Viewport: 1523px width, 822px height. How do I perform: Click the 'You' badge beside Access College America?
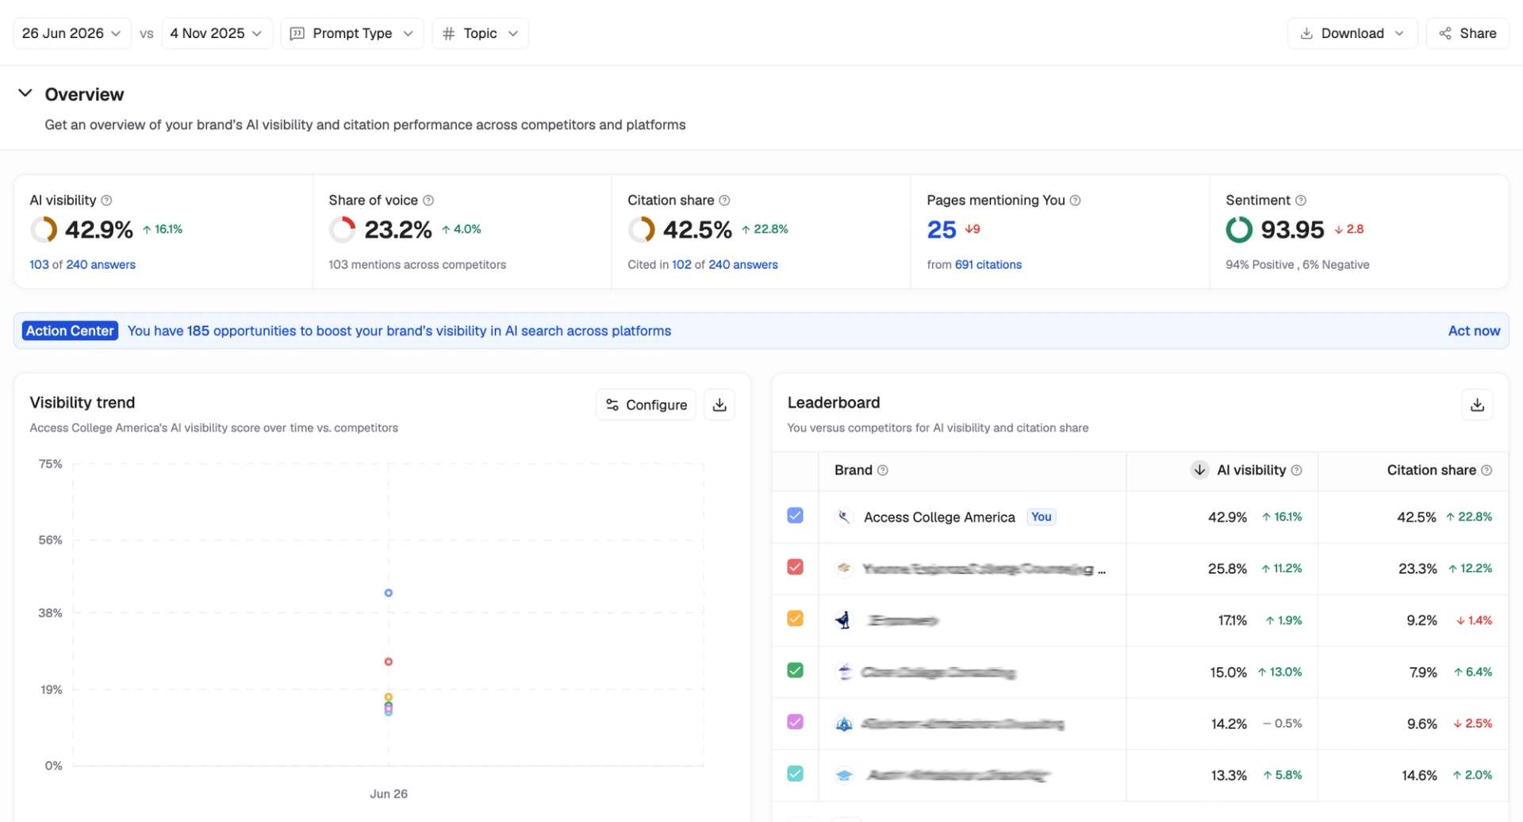tap(1042, 517)
